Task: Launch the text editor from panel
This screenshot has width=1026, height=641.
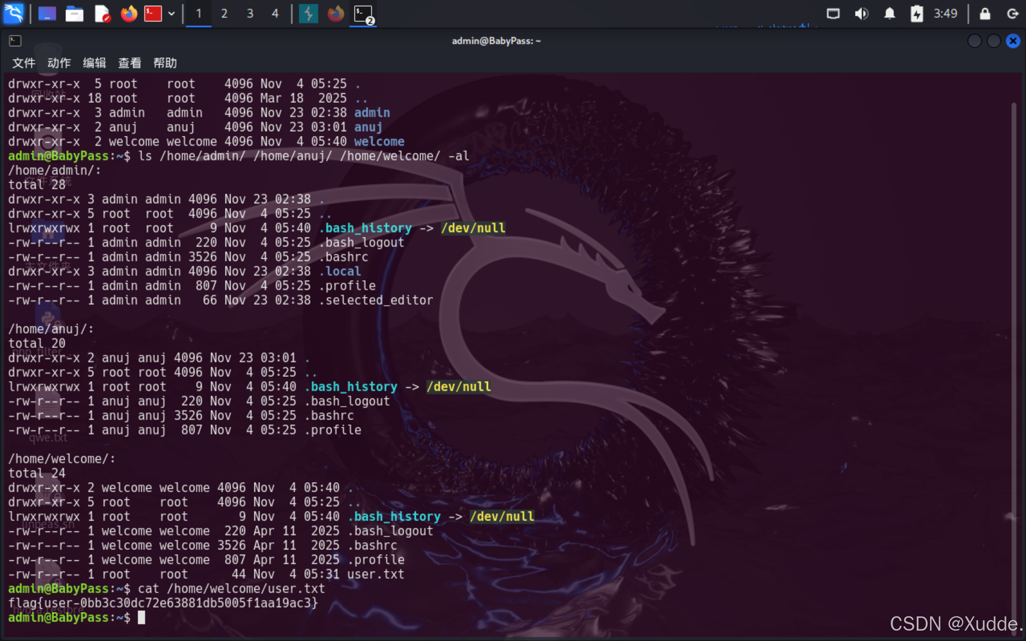Action: click(x=102, y=14)
